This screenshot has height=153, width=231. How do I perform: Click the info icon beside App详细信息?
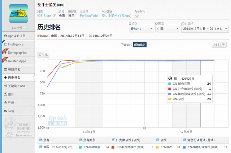pos(5,36)
